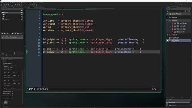The width and height of the screenshot is (192, 108).
Task: Open the Build menu
Action: 10,3
